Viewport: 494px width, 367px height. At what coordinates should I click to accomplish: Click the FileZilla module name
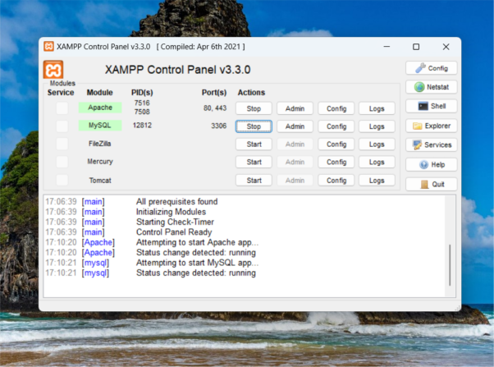tap(100, 144)
